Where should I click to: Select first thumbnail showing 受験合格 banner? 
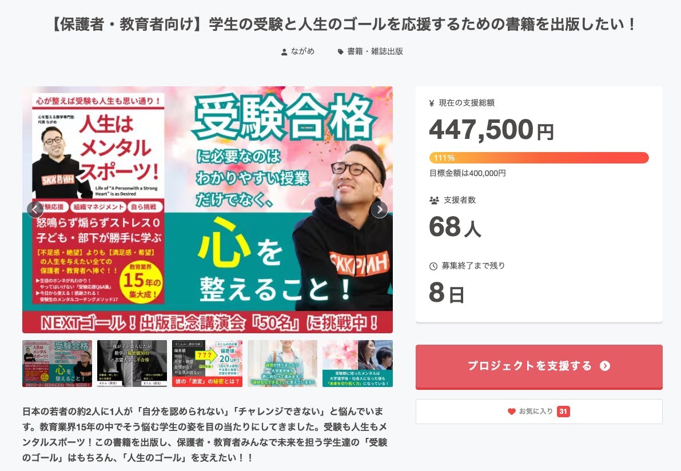(57, 364)
